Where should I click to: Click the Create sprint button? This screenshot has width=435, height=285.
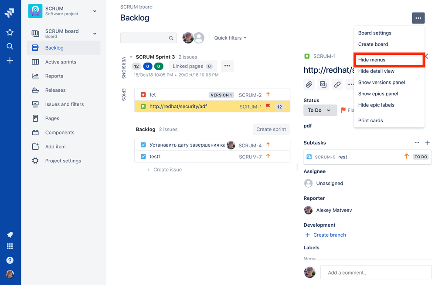click(x=271, y=129)
